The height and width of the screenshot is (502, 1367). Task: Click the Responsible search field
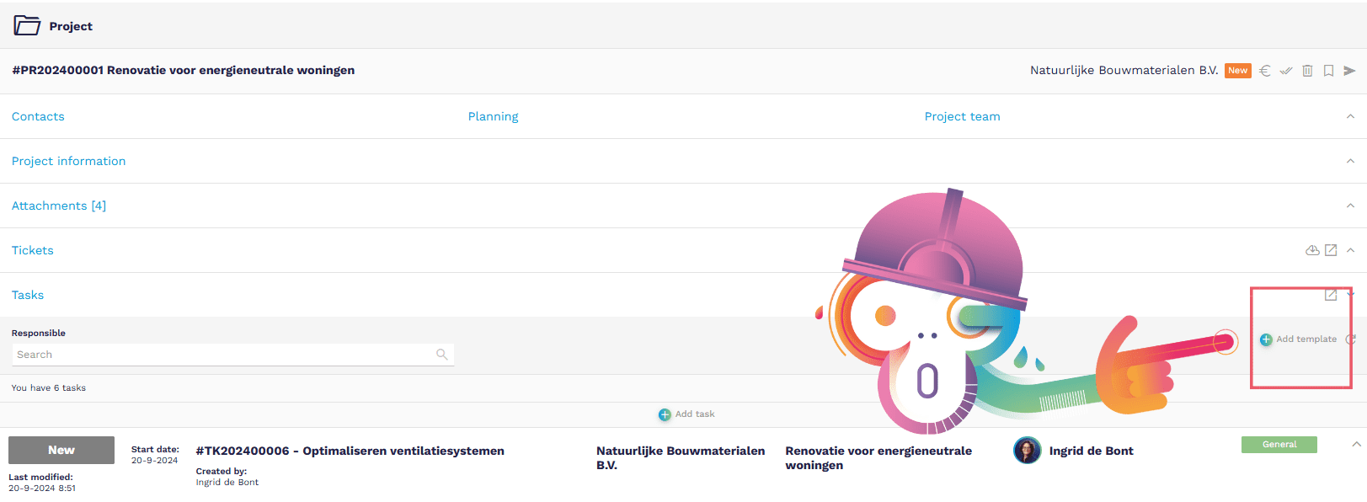[x=224, y=355]
